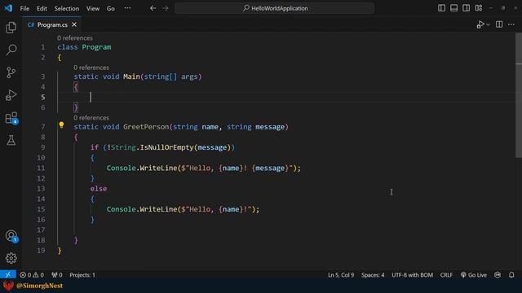This screenshot has height=293, width=522.
Task: Open editor More Actions ellipsis
Action: (x=511, y=24)
